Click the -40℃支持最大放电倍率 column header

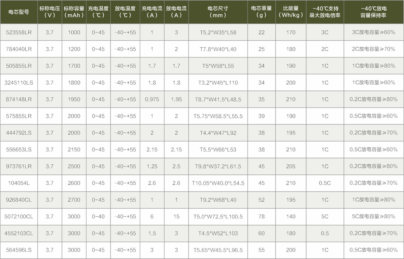[x=325, y=12]
